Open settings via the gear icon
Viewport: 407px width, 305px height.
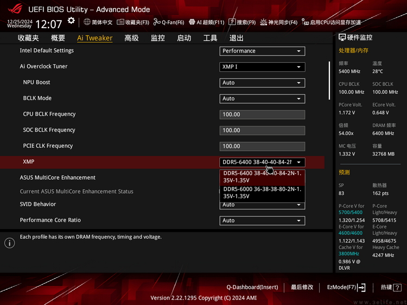point(71,21)
